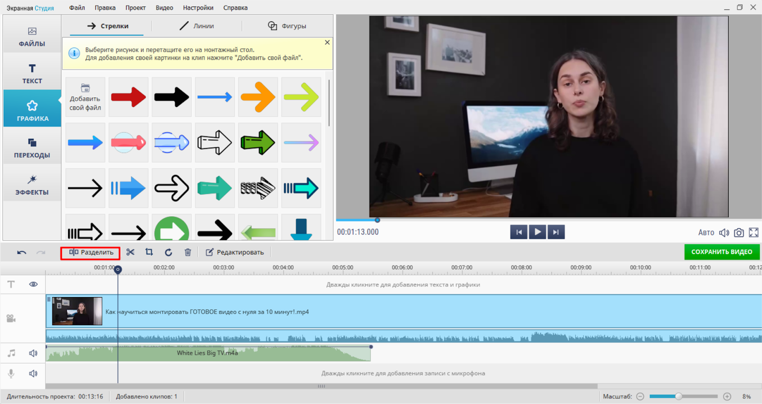Click the 00:05:00 mark on ruler
This screenshot has width=762, height=404.
343,268
